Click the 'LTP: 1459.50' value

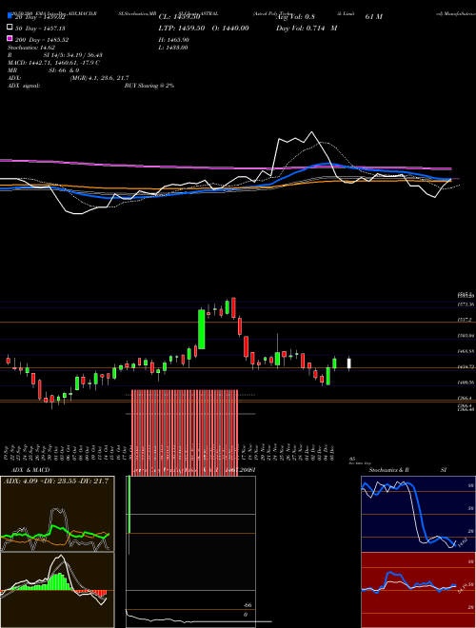coord(182,29)
